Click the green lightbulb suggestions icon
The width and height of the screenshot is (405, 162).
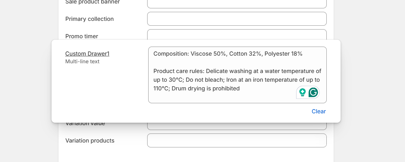click(x=302, y=92)
